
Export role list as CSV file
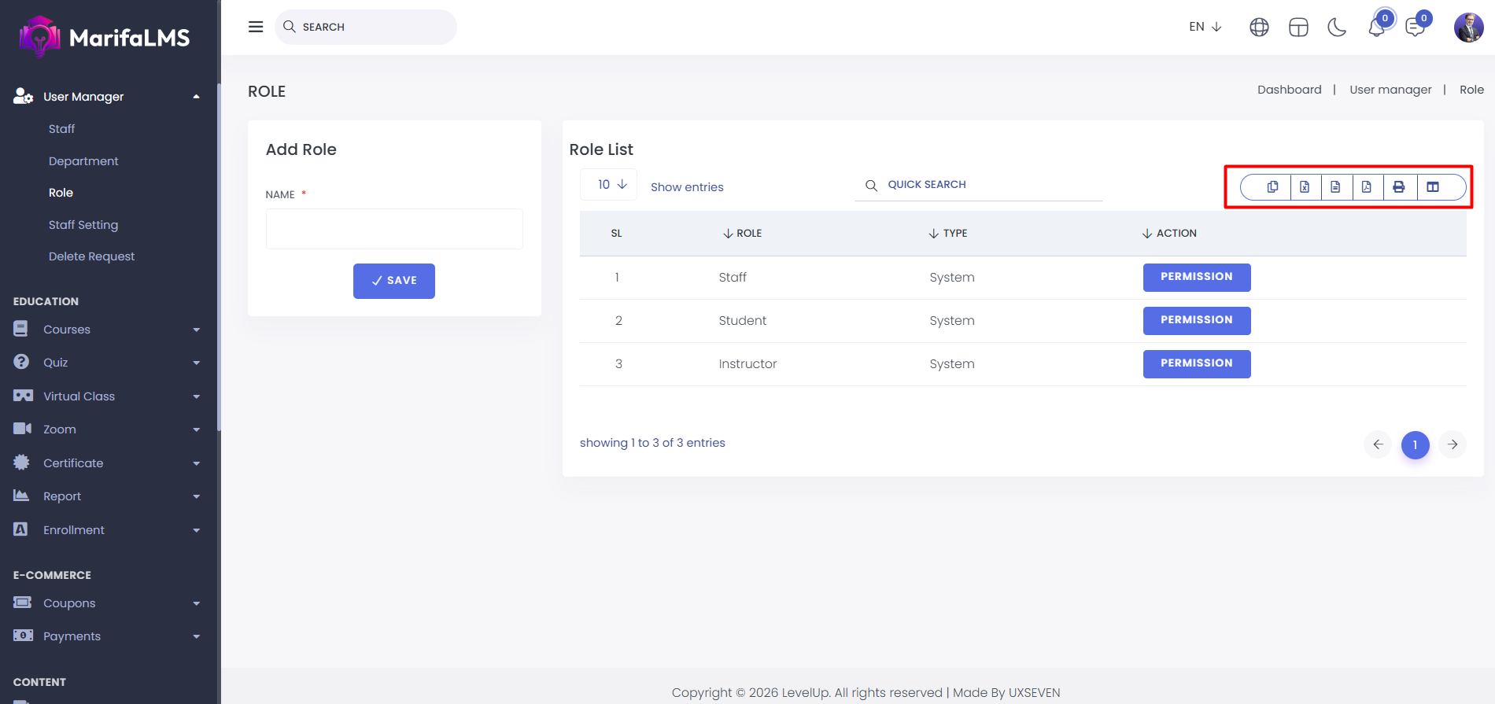point(1335,187)
